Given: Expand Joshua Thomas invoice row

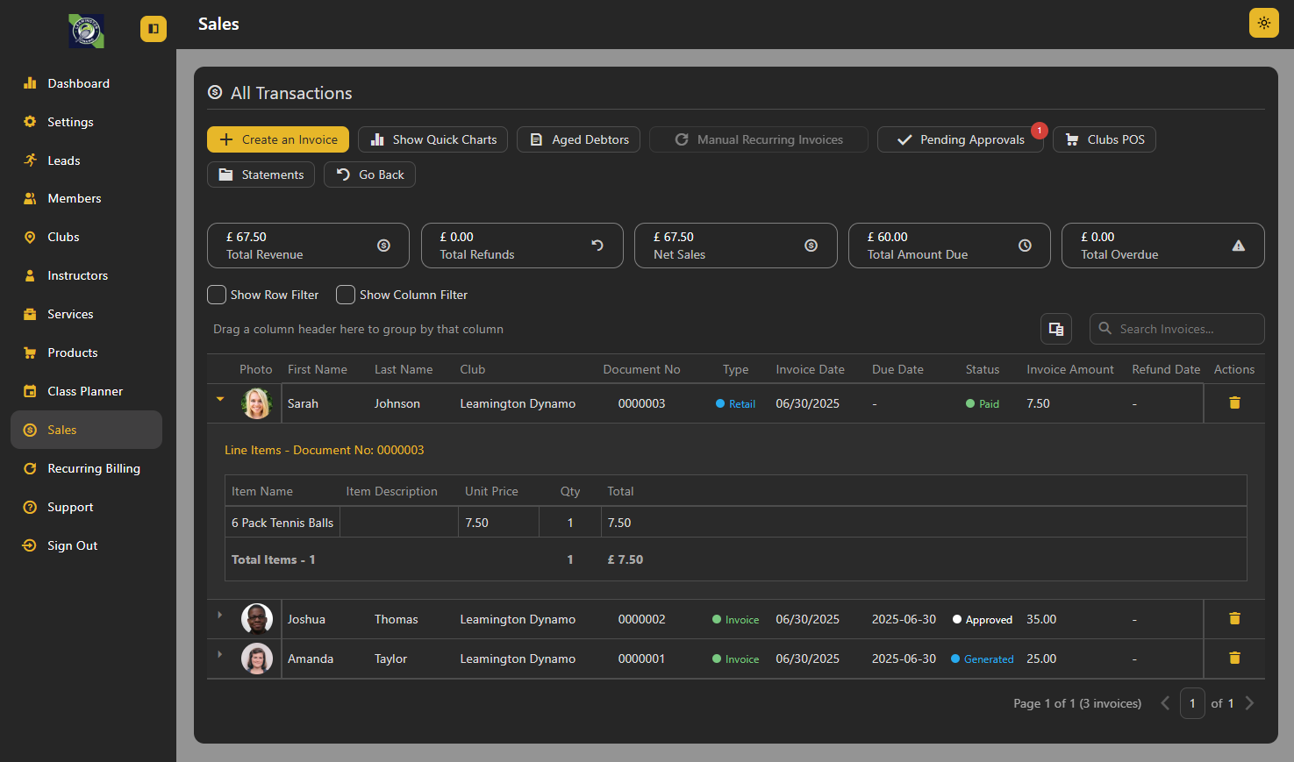Looking at the screenshot, I should coord(220,615).
